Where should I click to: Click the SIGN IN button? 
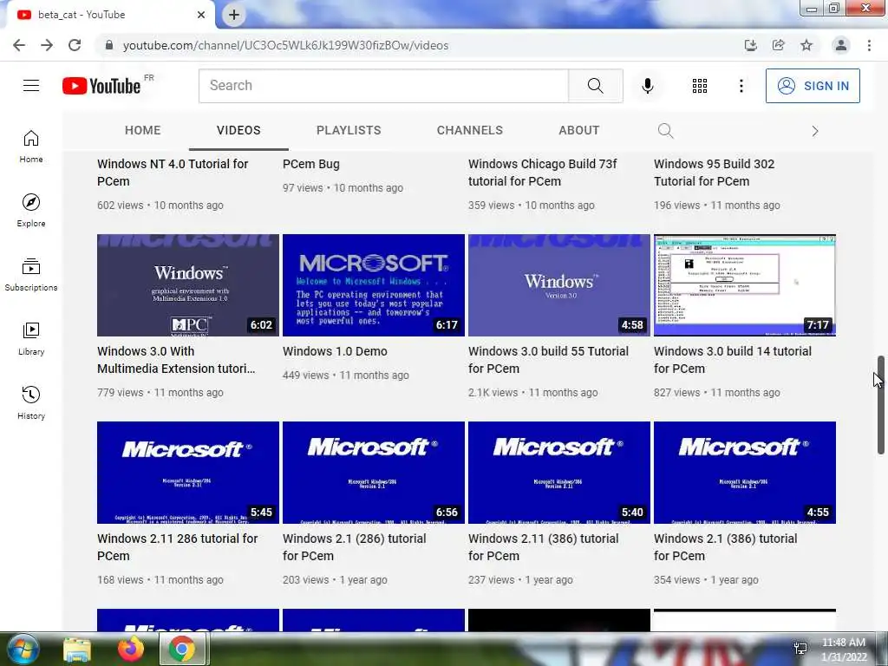tap(813, 86)
